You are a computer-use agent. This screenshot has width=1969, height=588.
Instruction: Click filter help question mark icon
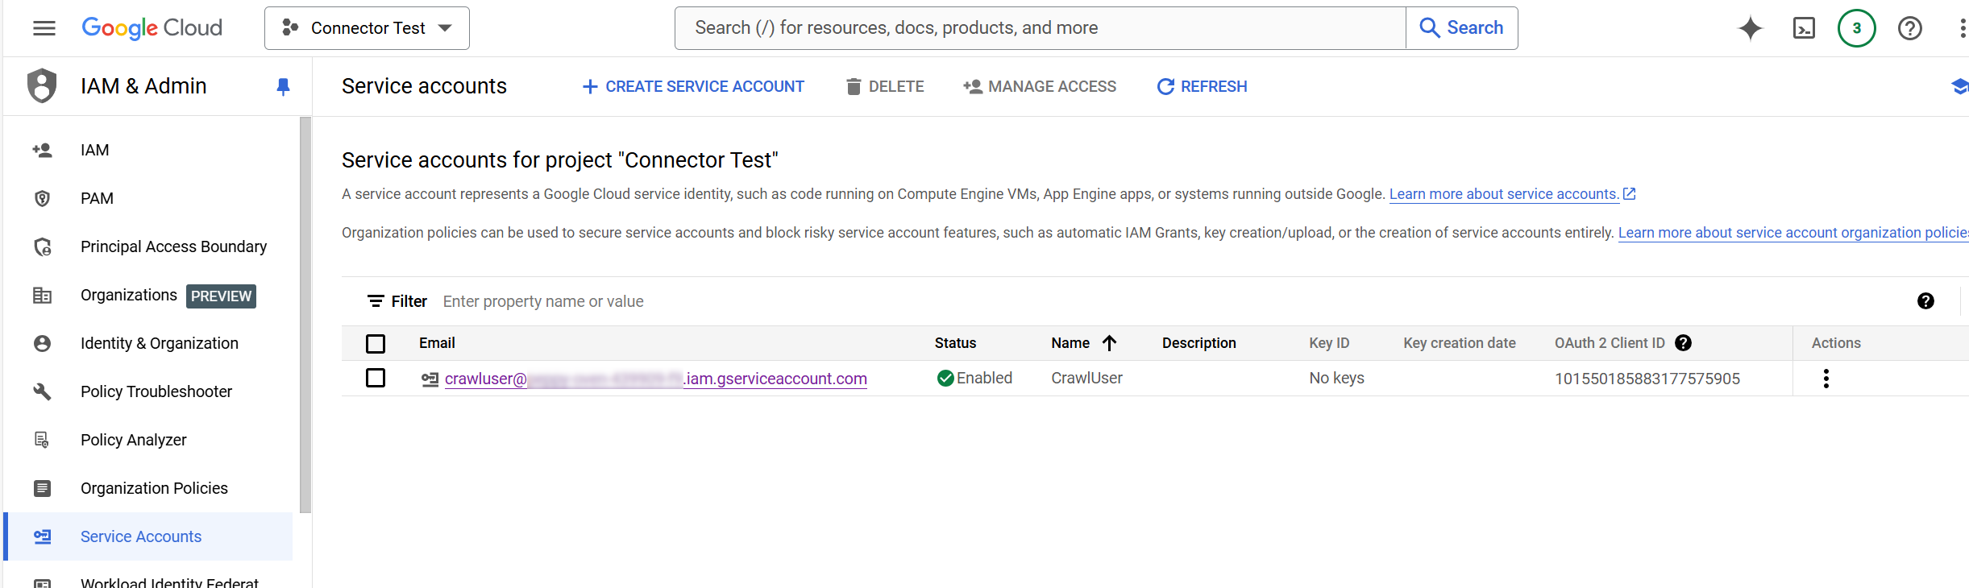pos(1925,301)
